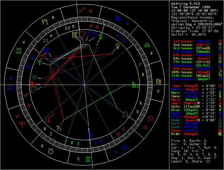The height and width of the screenshot is (170, 224).
Task: Click the green Des descendant label
Action: point(136,86)
